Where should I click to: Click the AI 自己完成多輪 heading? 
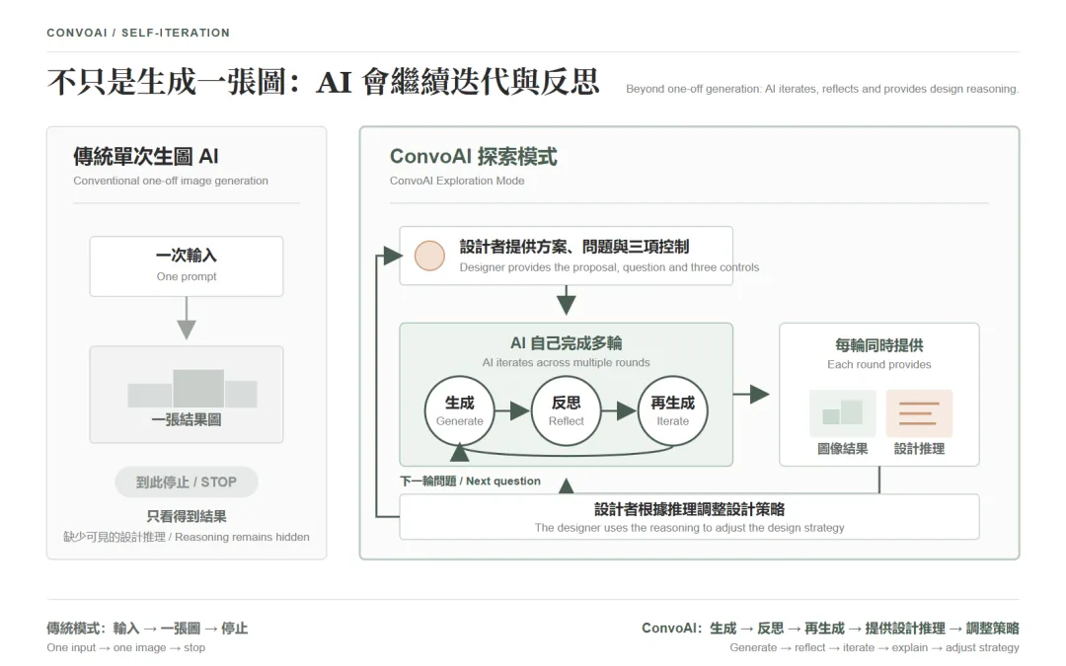tap(567, 343)
